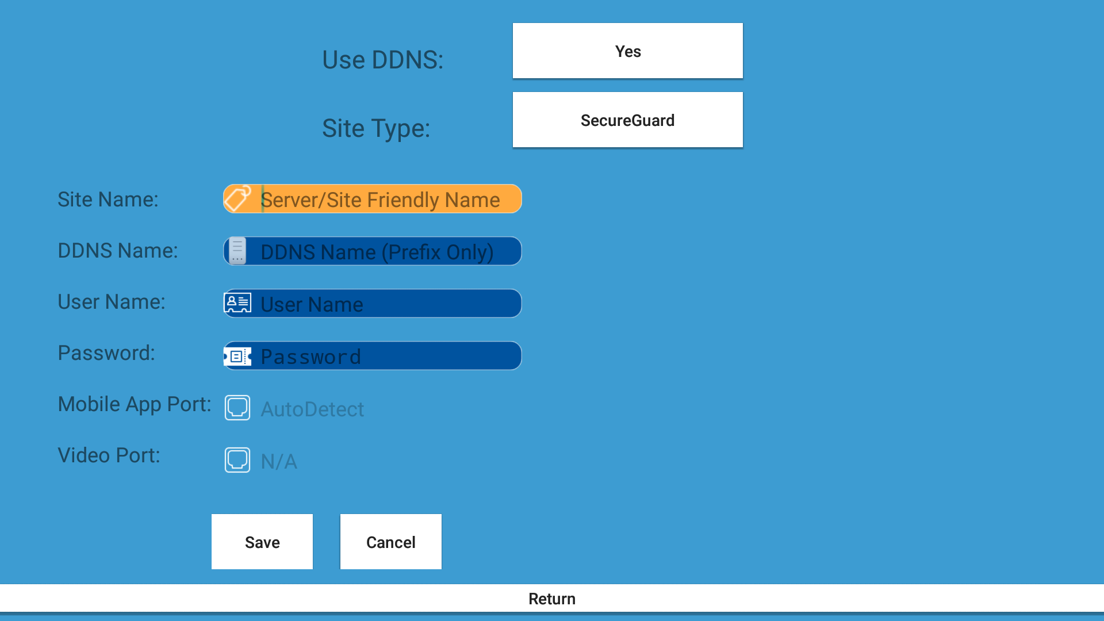Click the Return bar at bottom
This screenshot has width=1104, height=621.
tap(551, 599)
